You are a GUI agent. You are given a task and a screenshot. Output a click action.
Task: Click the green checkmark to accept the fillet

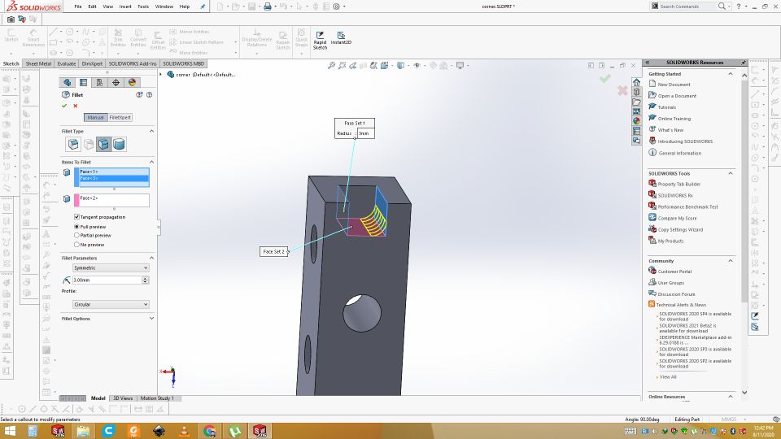point(64,106)
